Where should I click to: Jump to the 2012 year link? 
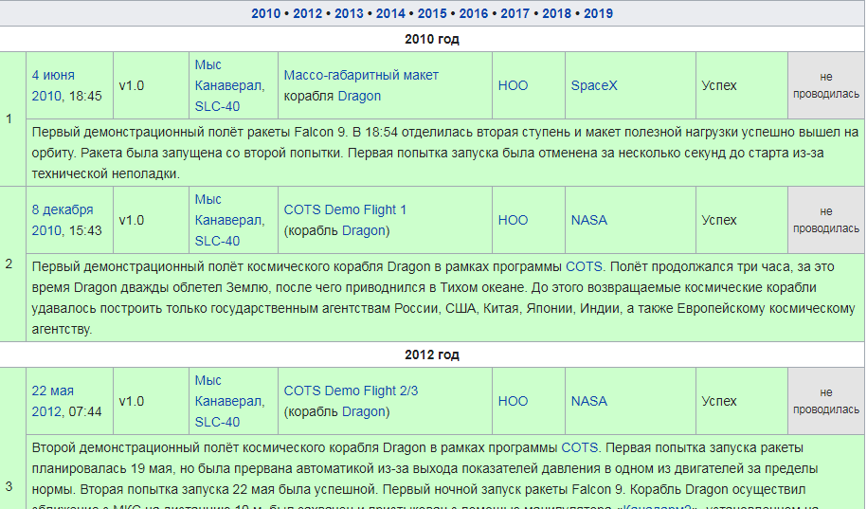[307, 13]
